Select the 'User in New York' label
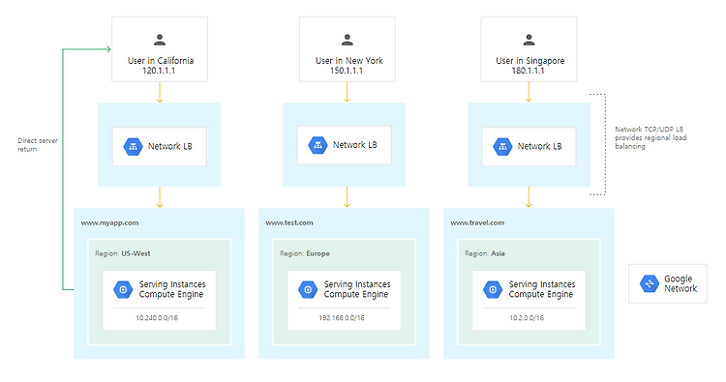Screen dimensions: 726x382 coord(349,61)
